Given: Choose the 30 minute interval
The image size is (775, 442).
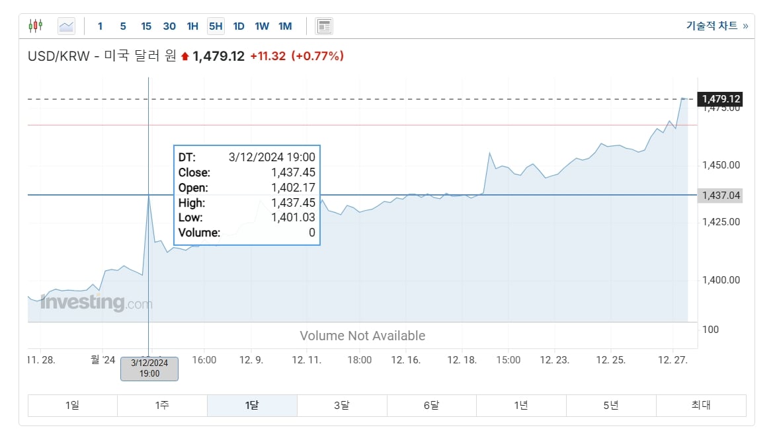Looking at the screenshot, I should 169,26.
